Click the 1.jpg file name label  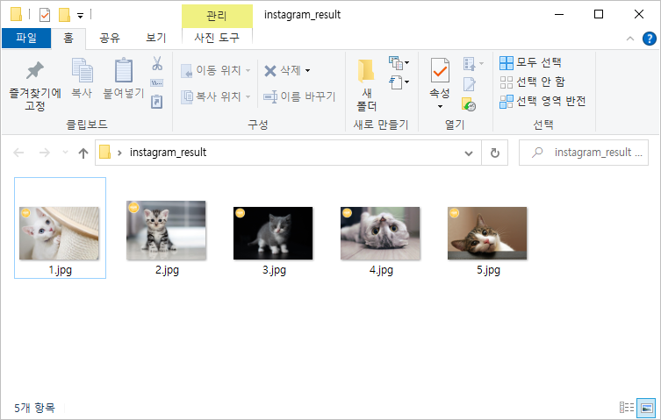point(60,270)
